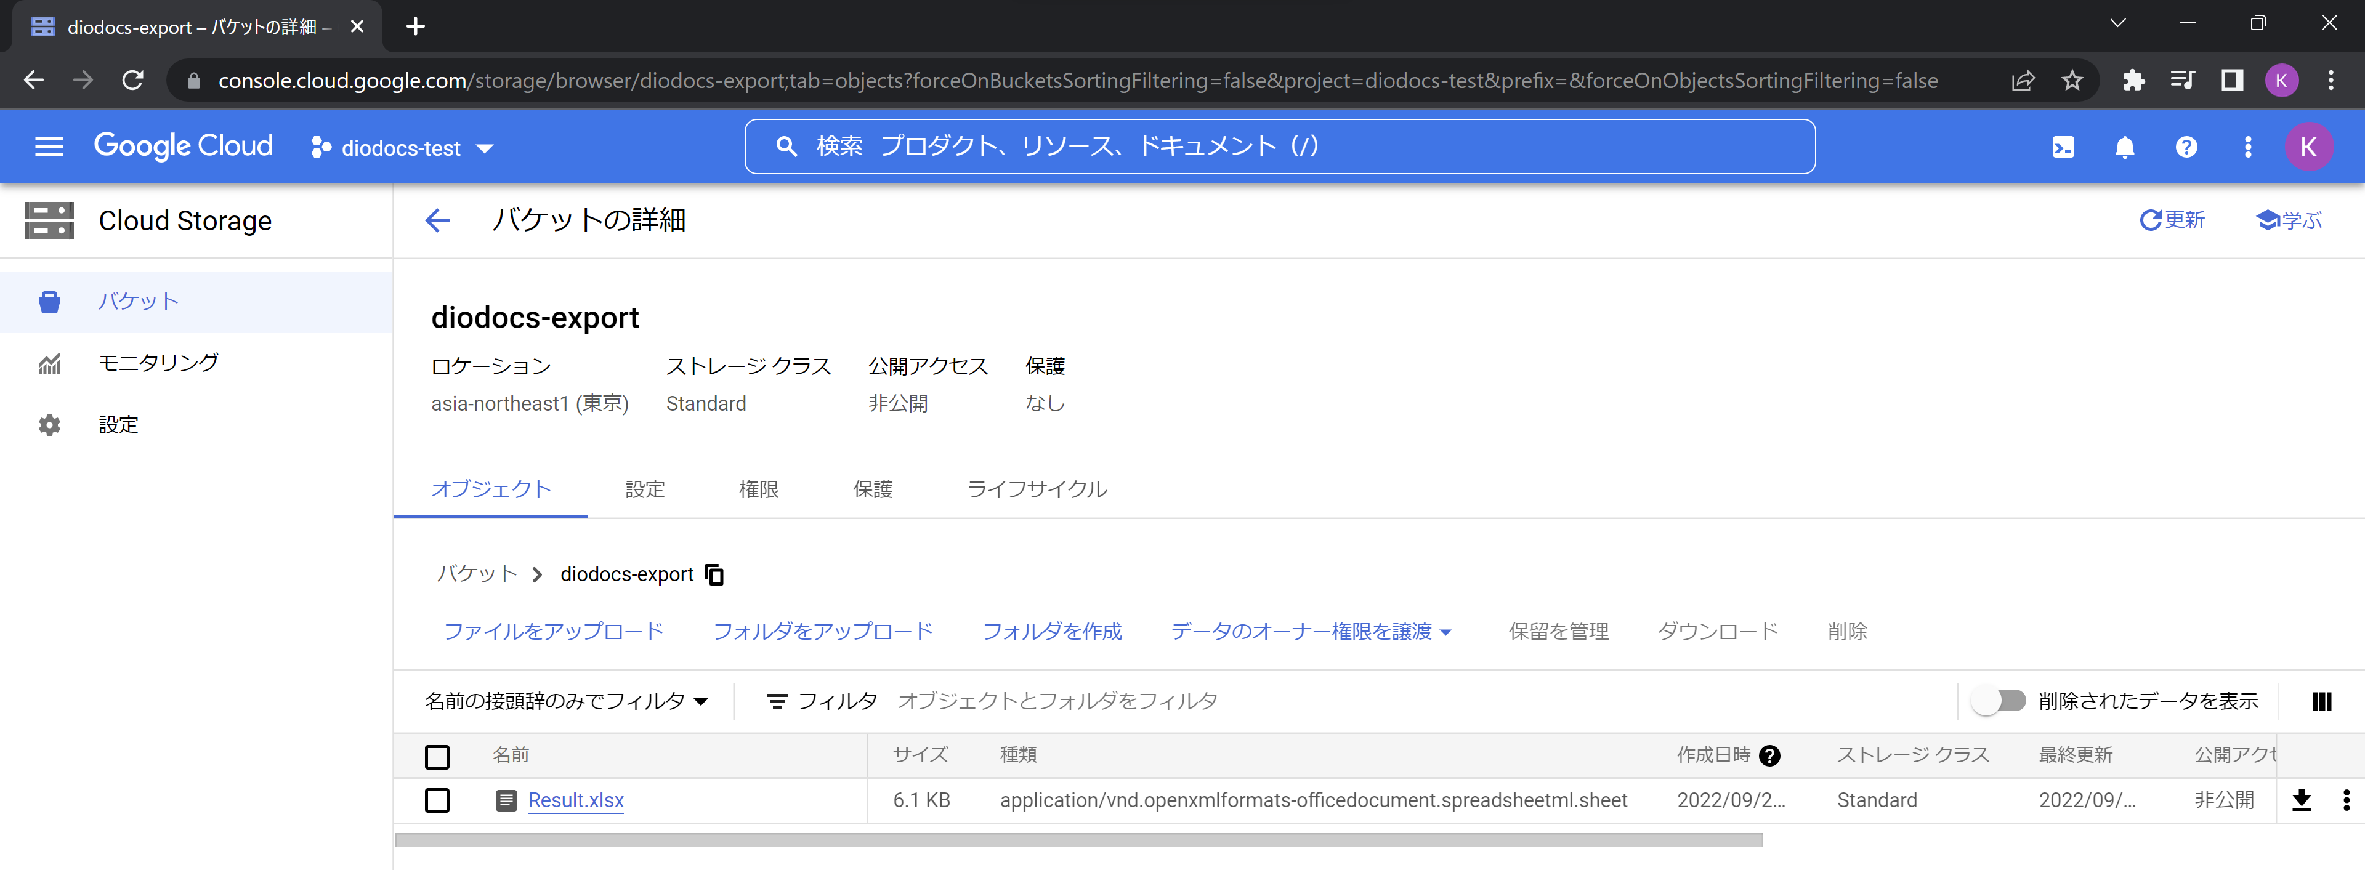Click the monitoring chart icon in sidebar
The image size is (2365, 870).
(x=49, y=363)
